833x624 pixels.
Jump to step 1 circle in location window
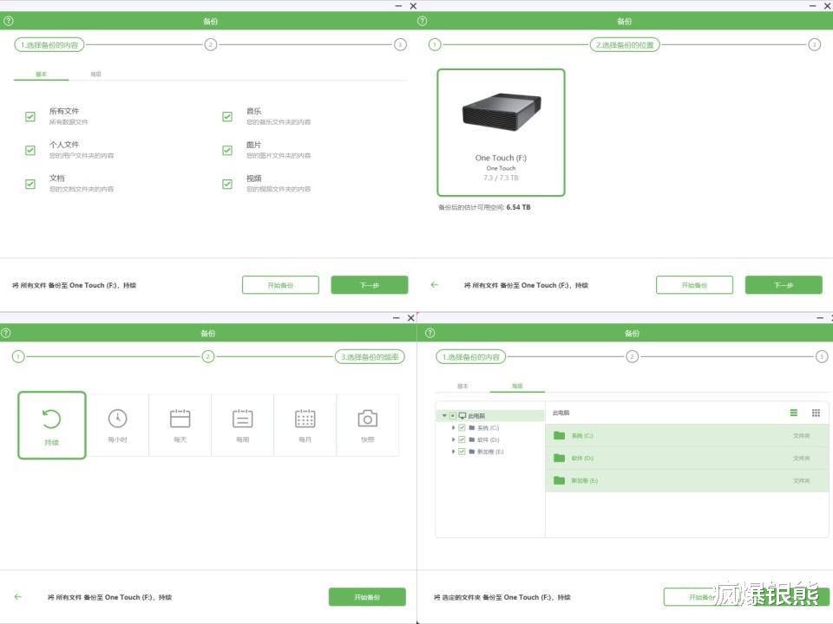(435, 44)
